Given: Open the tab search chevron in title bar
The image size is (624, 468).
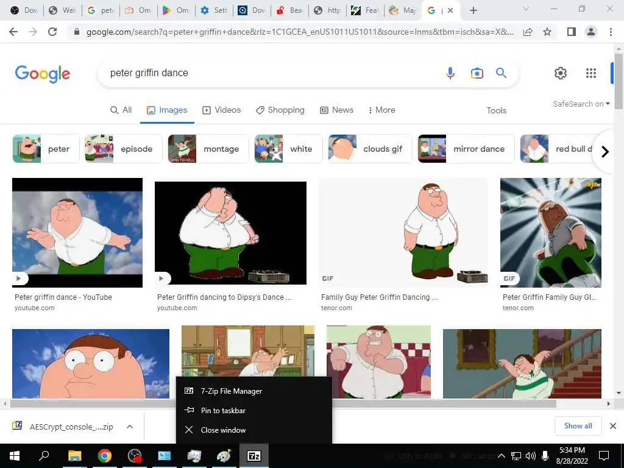Looking at the screenshot, I should [526, 9].
